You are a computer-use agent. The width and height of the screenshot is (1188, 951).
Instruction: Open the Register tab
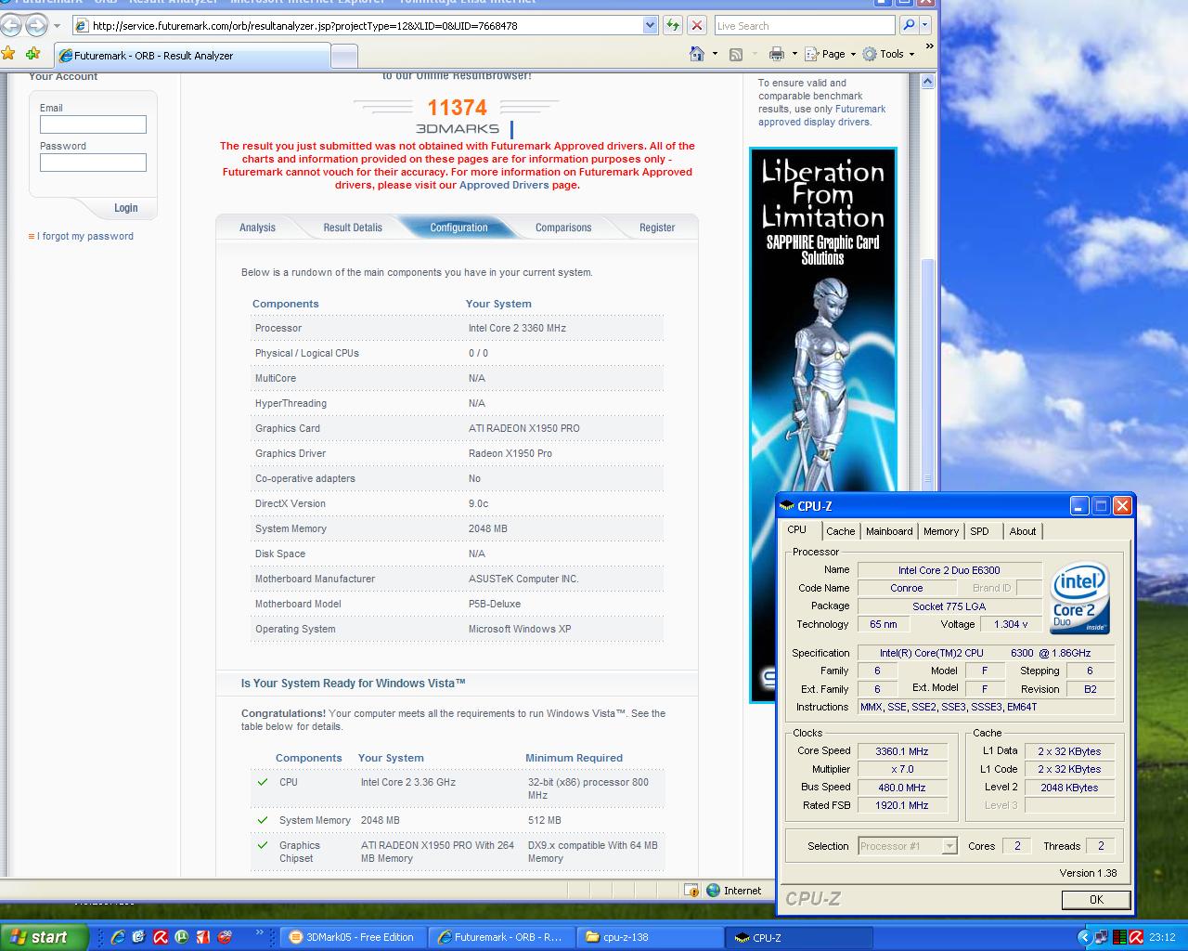pos(657,228)
